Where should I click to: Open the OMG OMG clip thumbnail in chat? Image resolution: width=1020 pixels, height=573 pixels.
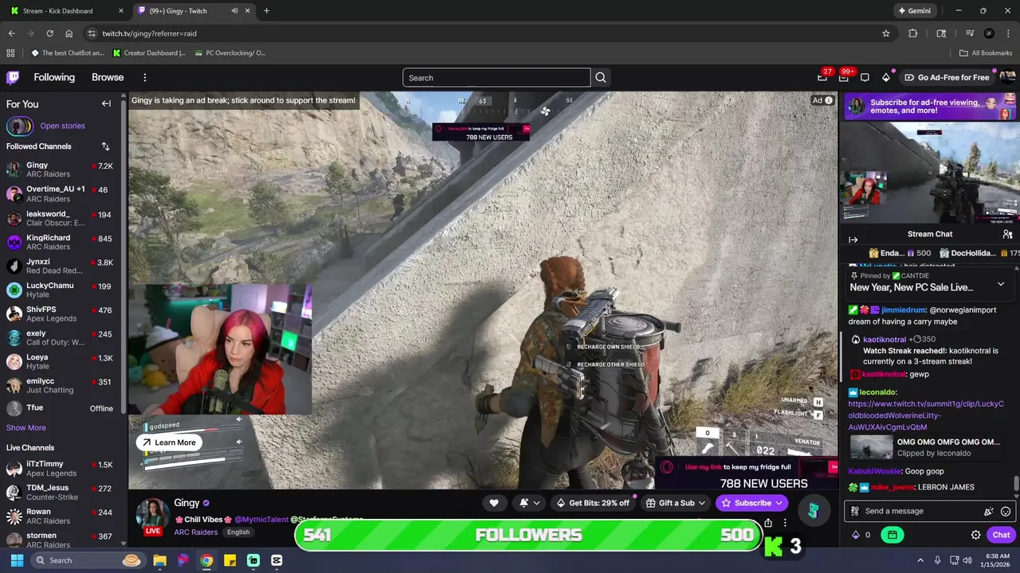coord(872,447)
